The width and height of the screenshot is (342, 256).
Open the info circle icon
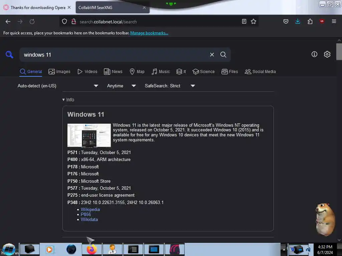tap(314, 54)
